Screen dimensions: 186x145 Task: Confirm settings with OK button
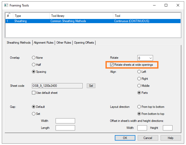(x=125, y=138)
